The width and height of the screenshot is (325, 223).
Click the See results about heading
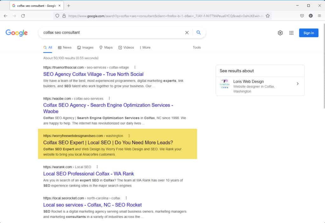click(237, 71)
